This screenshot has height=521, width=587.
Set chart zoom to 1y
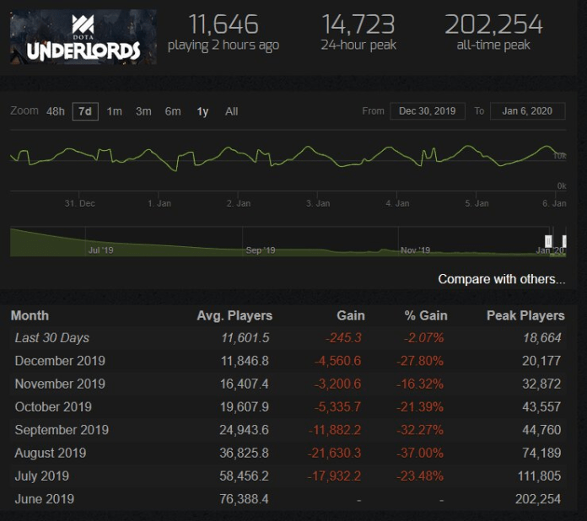(x=202, y=111)
